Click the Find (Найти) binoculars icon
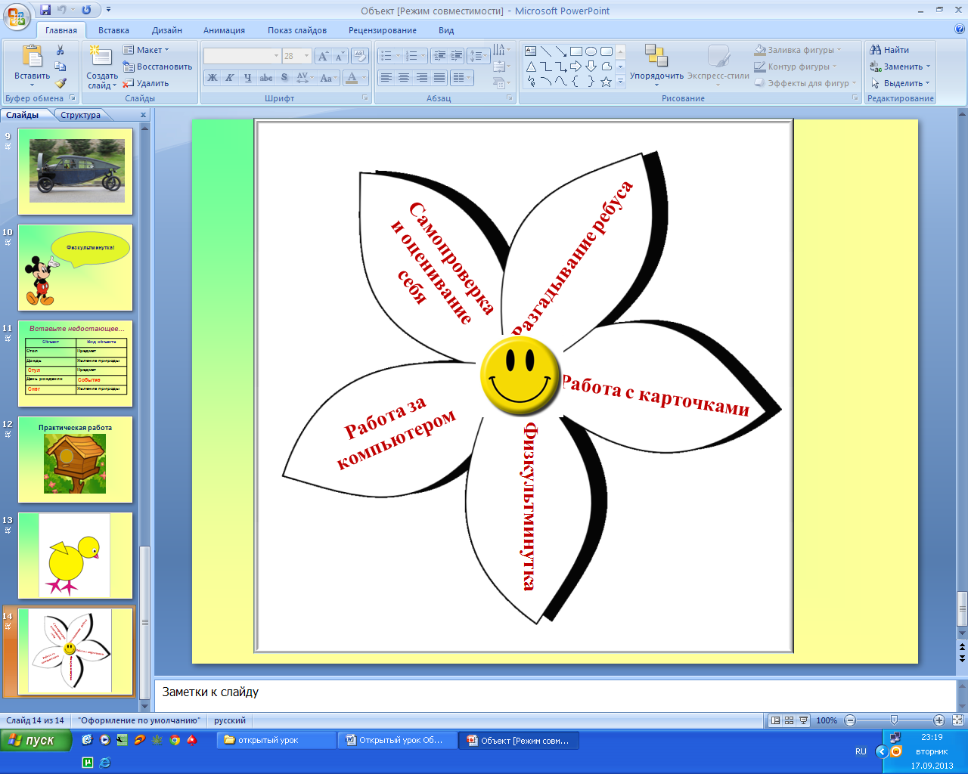968x774 pixels. [876, 50]
